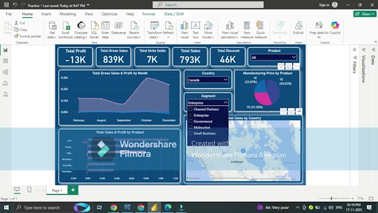Create a New visual calculation
The width and height of the screenshot is (378, 213).
coord(230,30)
